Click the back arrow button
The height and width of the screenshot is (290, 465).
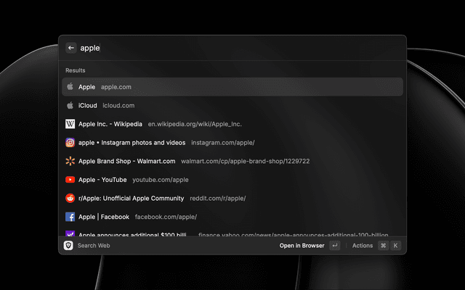point(71,48)
